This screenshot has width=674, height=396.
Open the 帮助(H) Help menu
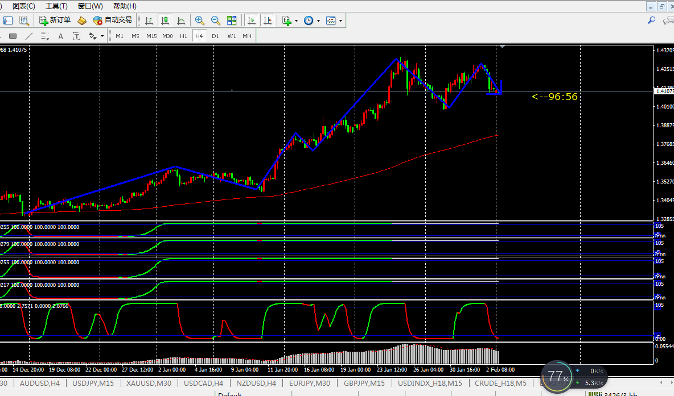pos(125,6)
